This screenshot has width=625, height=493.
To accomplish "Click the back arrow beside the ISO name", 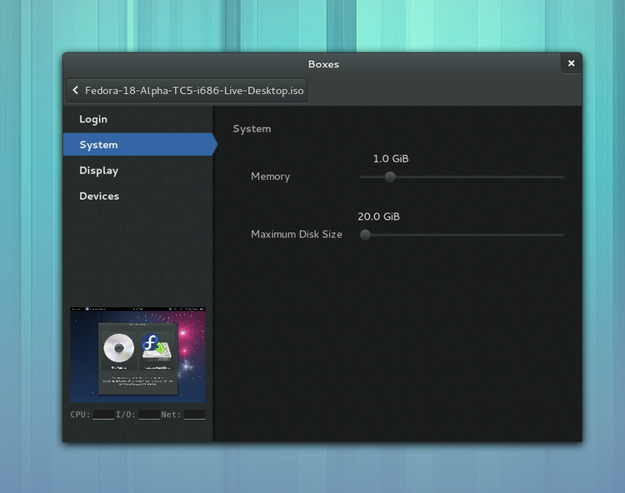I will [x=76, y=90].
